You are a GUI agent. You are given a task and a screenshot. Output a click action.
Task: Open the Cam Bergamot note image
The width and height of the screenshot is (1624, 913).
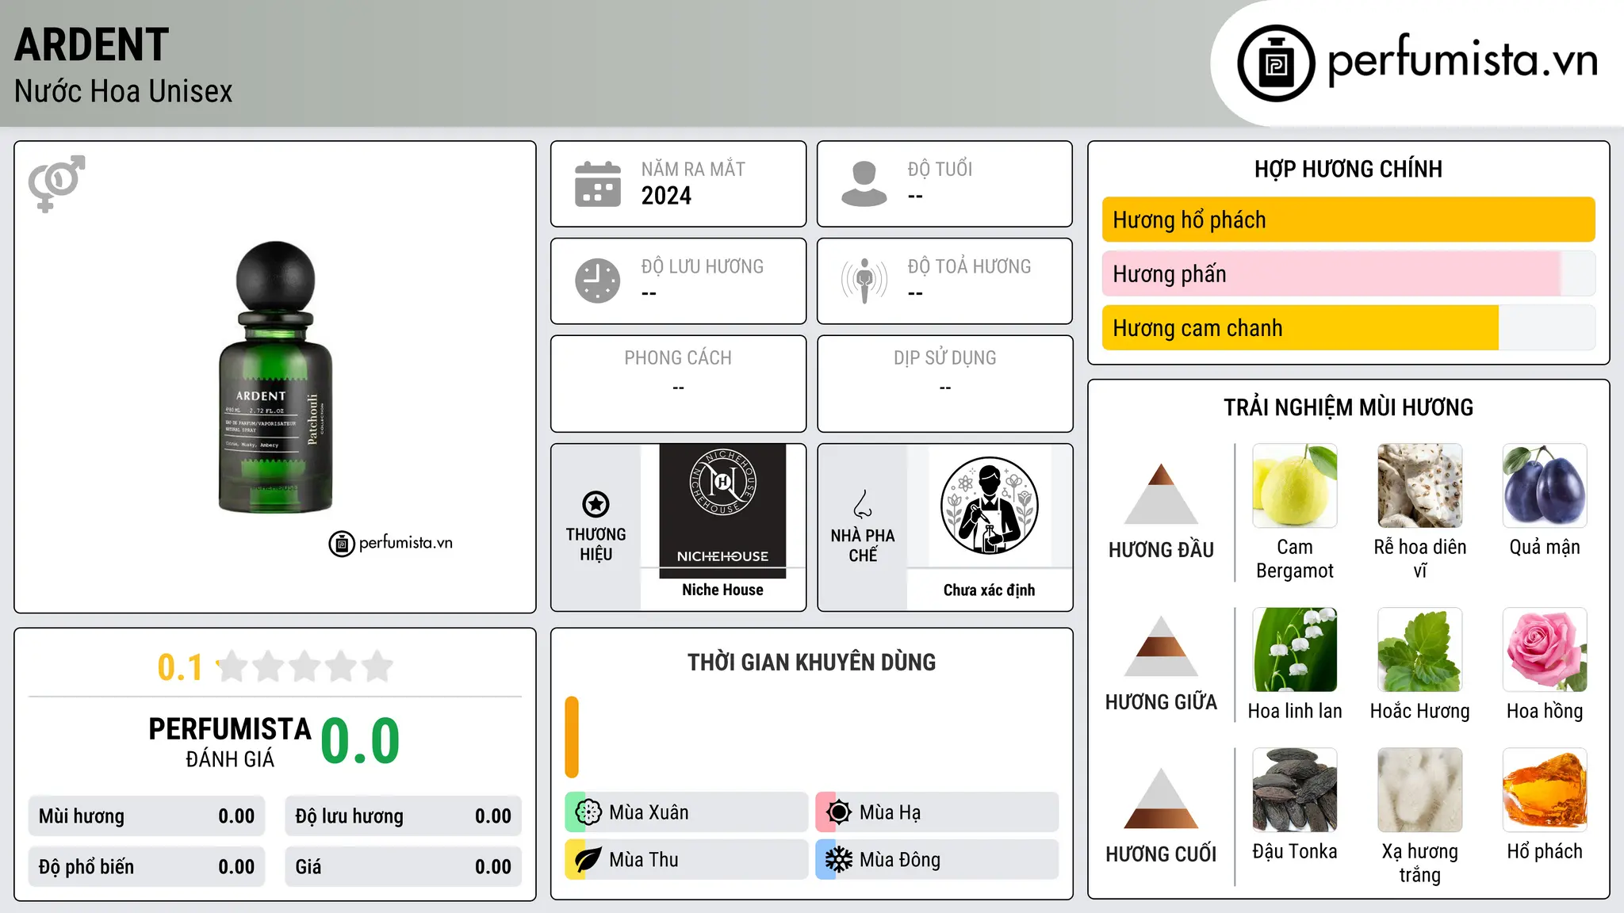1295,486
